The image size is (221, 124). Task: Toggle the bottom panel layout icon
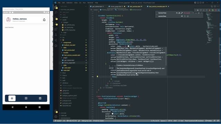[198, 3]
